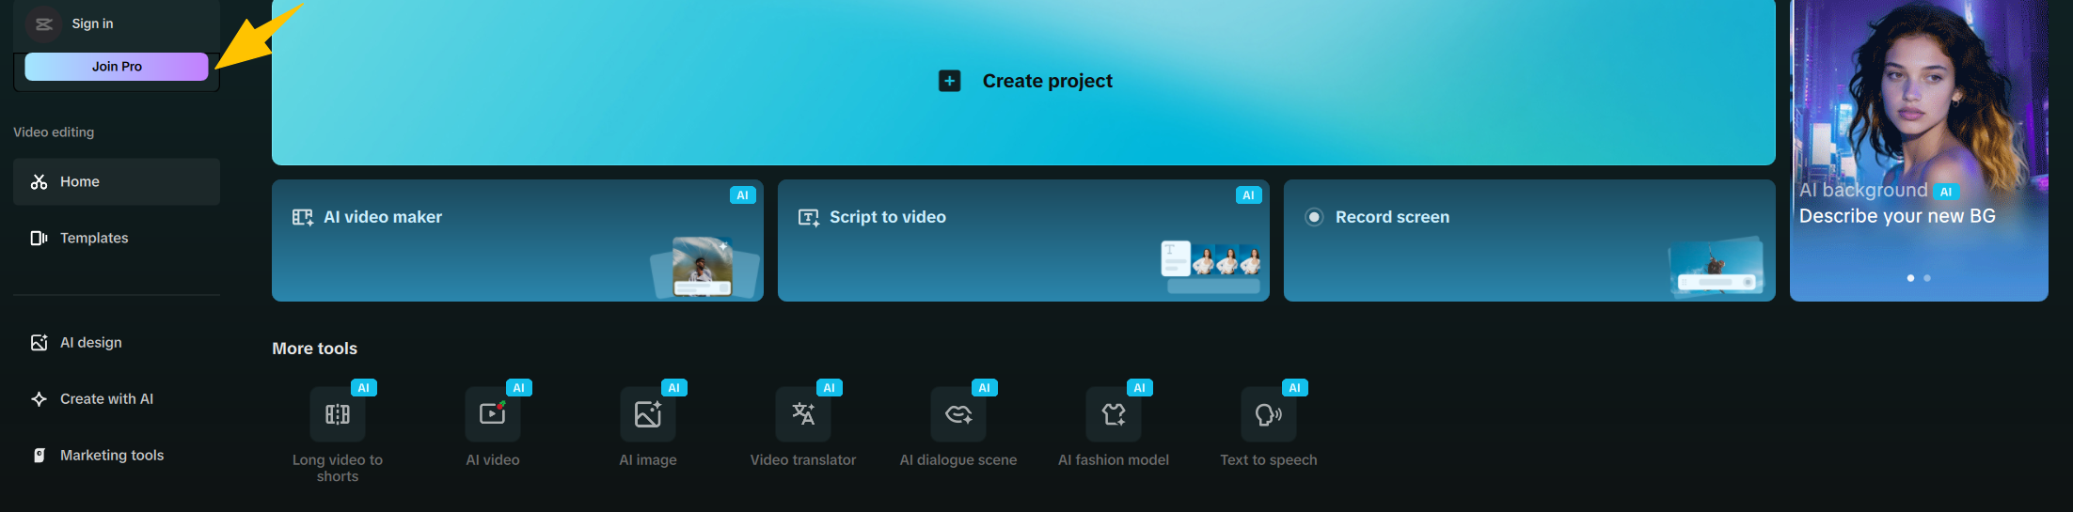2073x512 pixels.
Task: Click the AI dialogue scene icon
Action: pyautogui.click(x=958, y=414)
